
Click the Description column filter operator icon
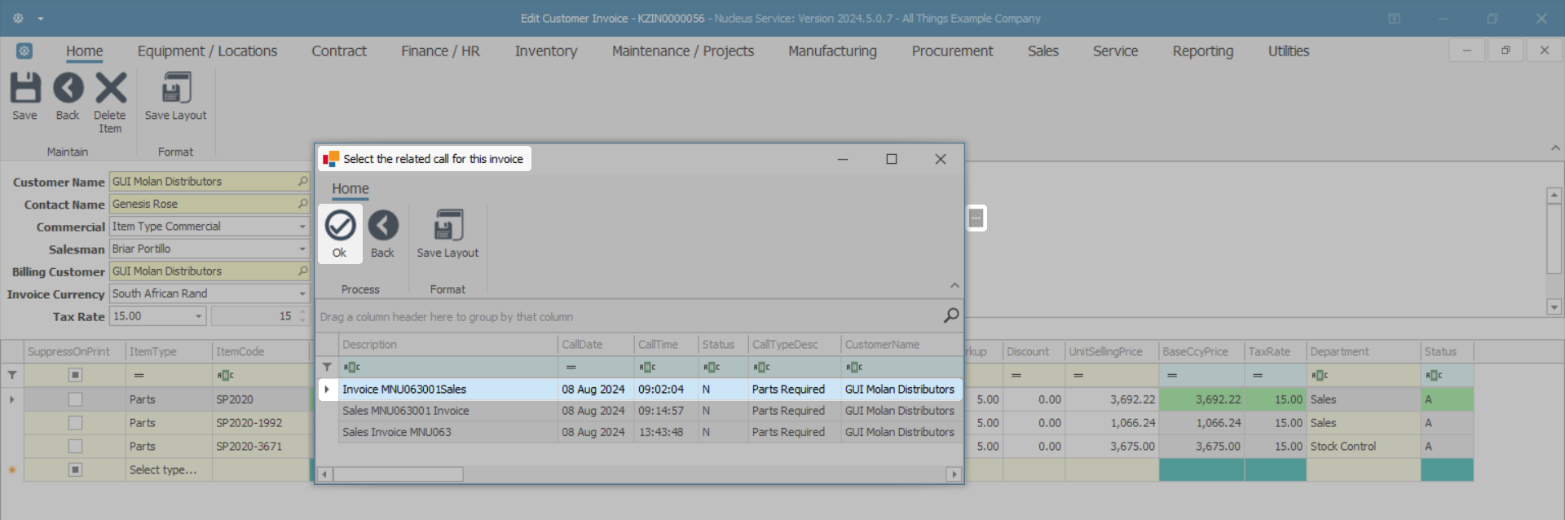pos(351,367)
